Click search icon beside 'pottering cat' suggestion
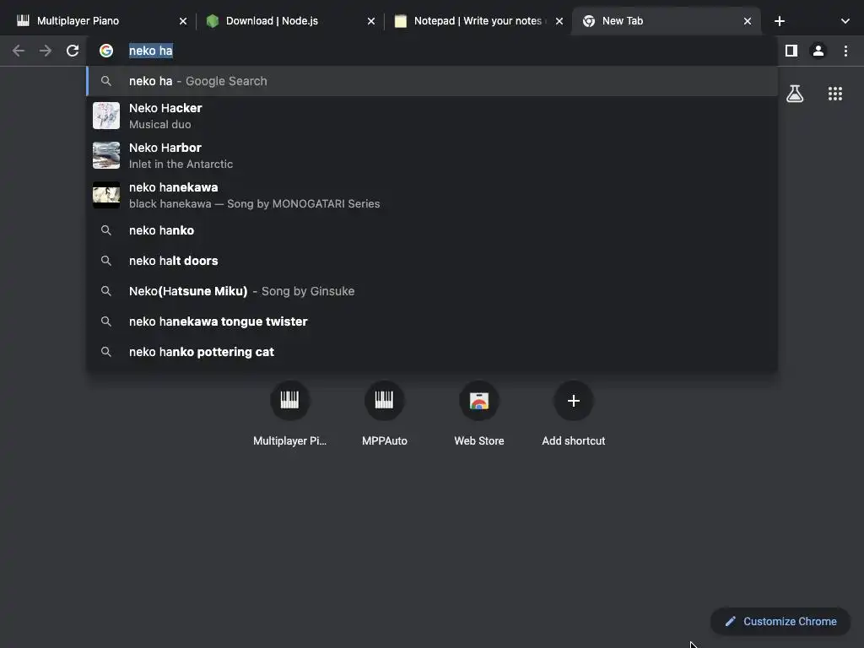864x648 pixels. coord(106,352)
